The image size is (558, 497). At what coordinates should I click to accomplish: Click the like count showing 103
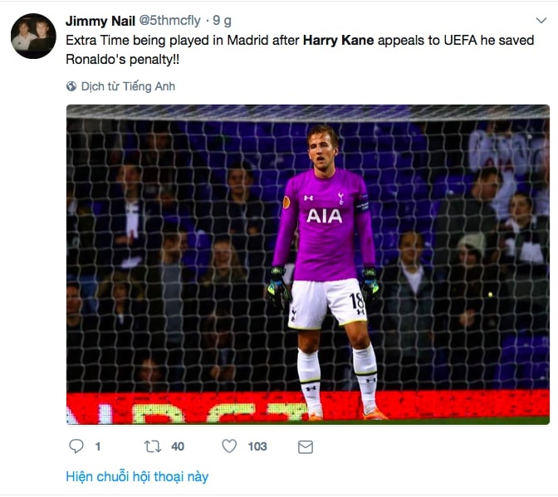(x=257, y=446)
